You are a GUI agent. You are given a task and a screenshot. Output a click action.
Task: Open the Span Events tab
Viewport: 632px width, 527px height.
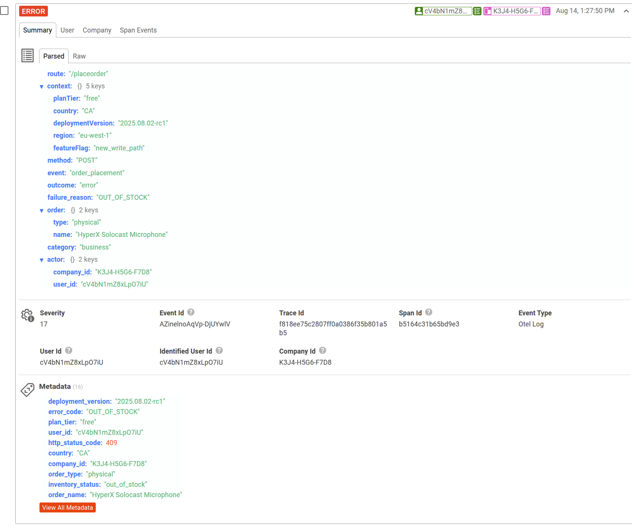[x=138, y=30]
